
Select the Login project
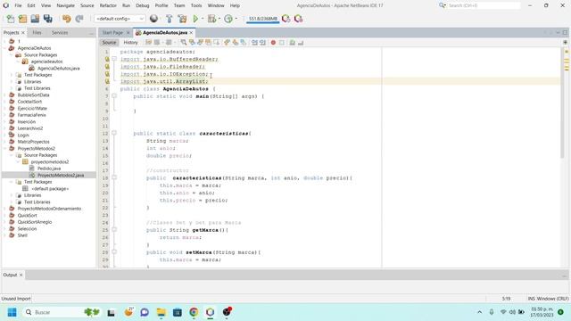point(23,135)
